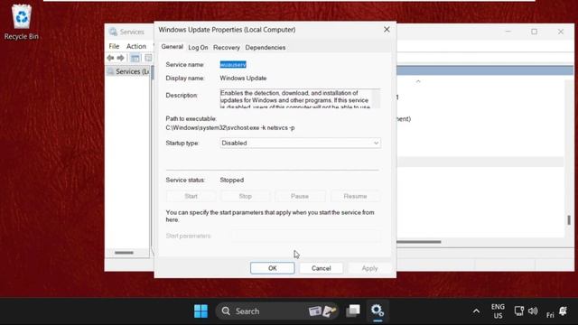Click OK in Windows Update Properties

pyautogui.click(x=273, y=268)
